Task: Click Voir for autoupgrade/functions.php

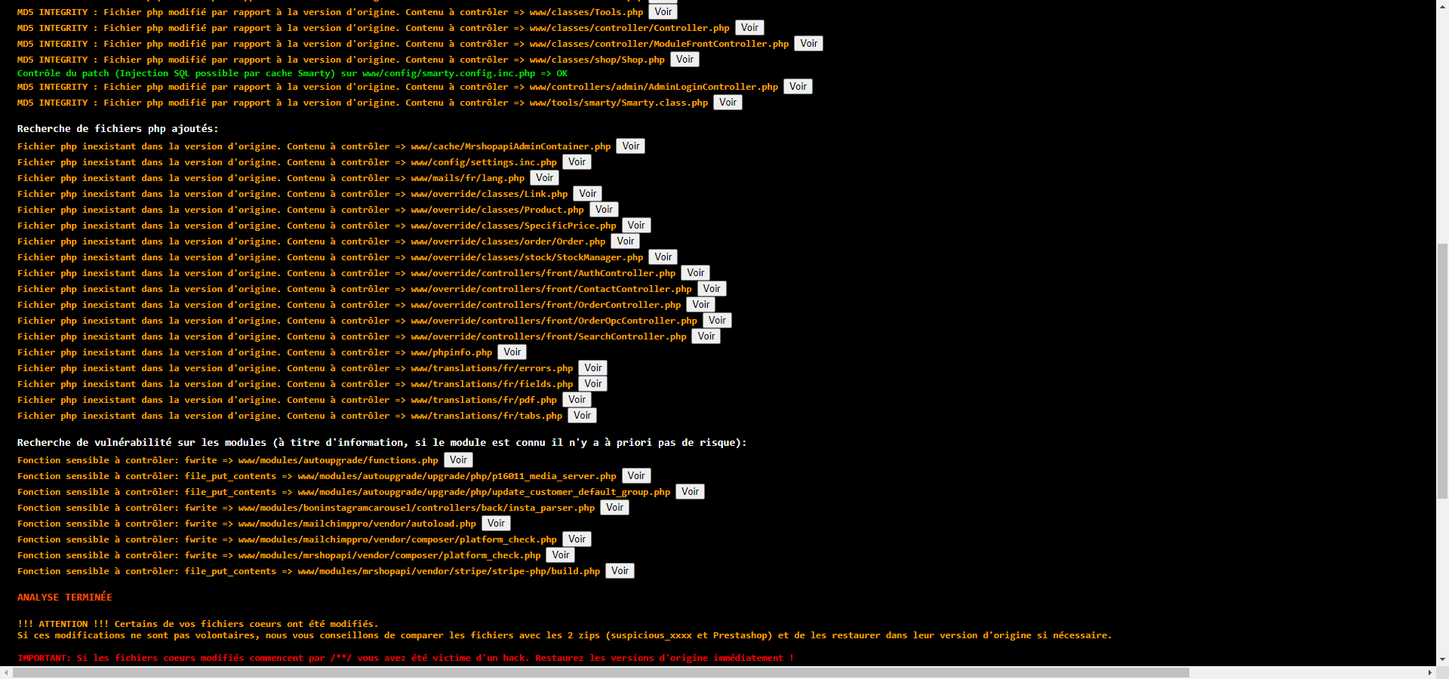Action: (x=458, y=459)
